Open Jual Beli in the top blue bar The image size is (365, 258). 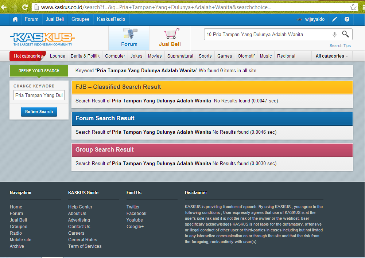[x=55, y=19]
